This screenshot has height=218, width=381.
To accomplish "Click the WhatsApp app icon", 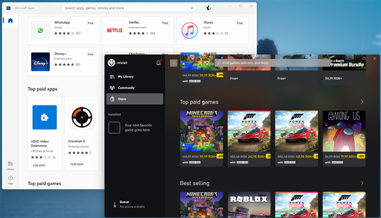I will click(x=41, y=31).
